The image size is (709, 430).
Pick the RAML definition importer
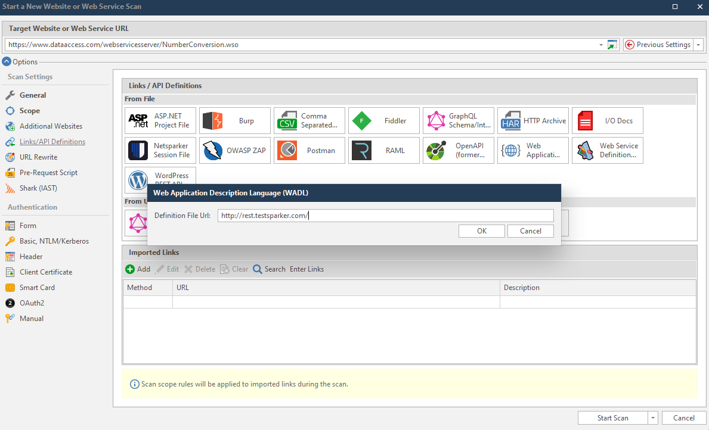click(x=383, y=150)
